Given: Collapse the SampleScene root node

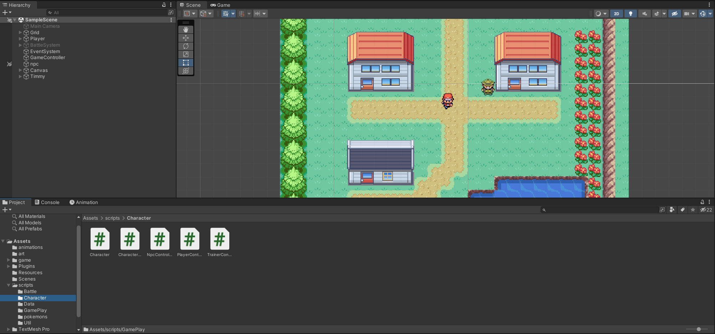Looking at the screenshot, I should point(15,20).
